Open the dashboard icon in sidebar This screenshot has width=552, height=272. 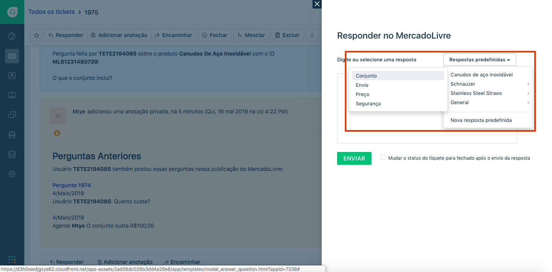[12, 37]
